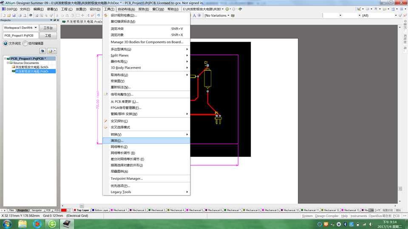Click the Altium Designer taskbar icon
Screen dimensions: 408x229
[x=67, y=224]
